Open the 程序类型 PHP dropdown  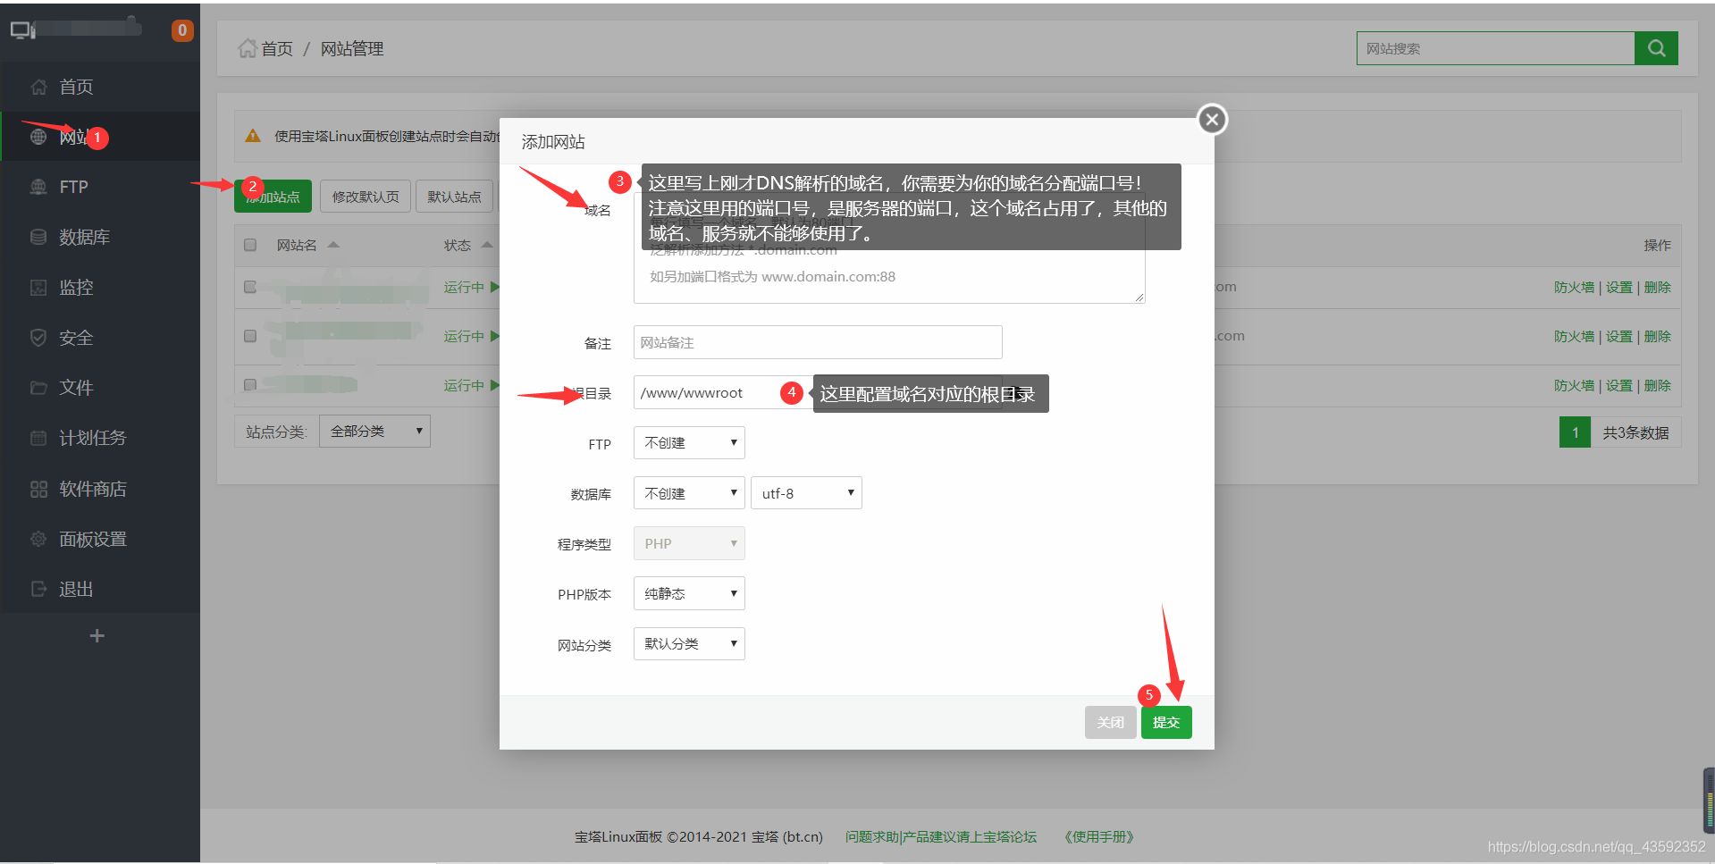click(689, 543)
